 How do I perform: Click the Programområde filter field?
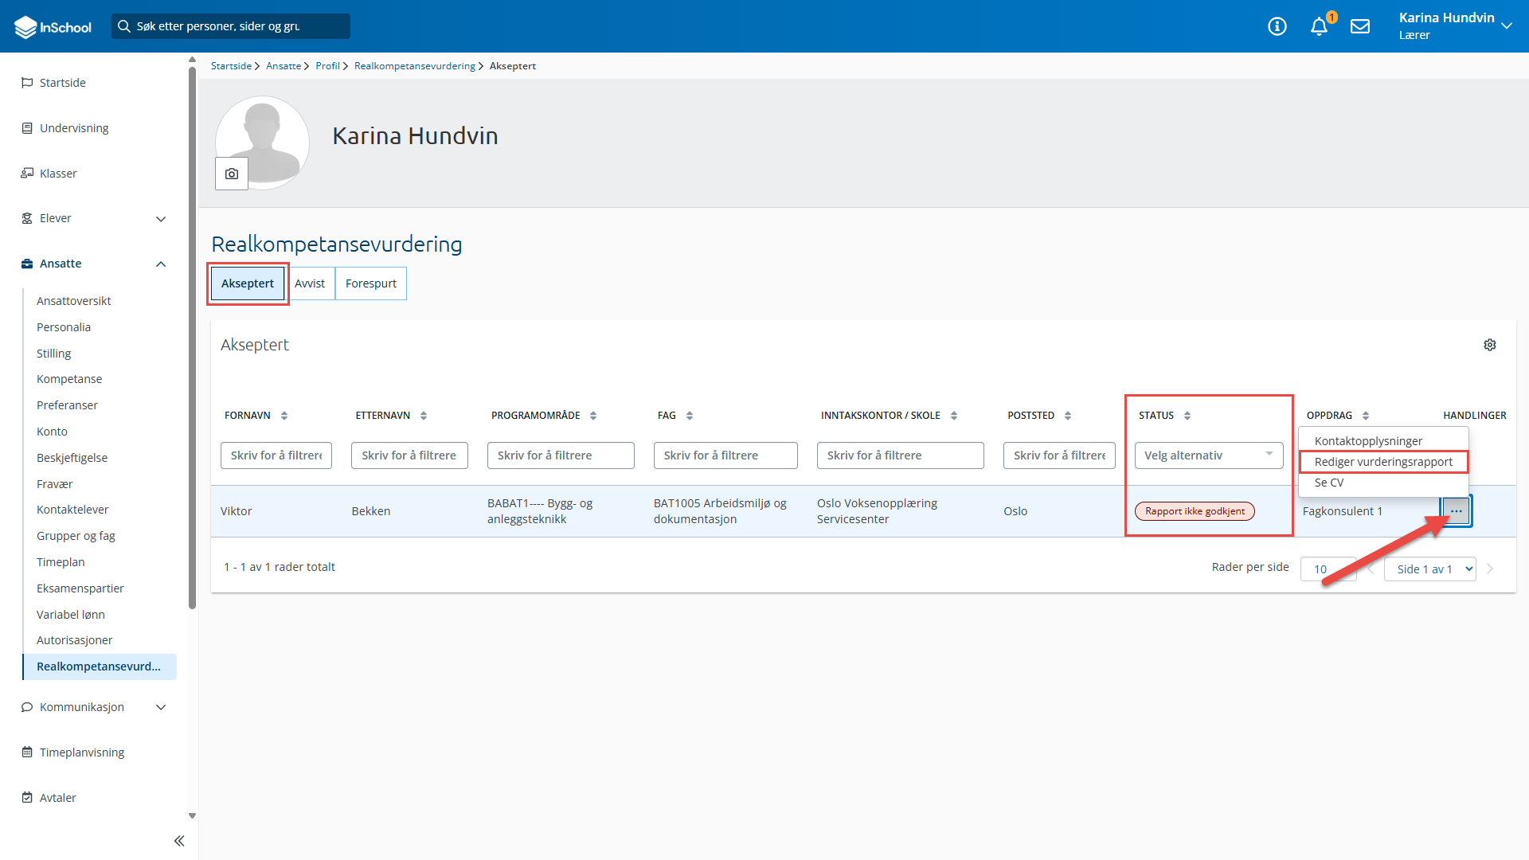(561, 455)
